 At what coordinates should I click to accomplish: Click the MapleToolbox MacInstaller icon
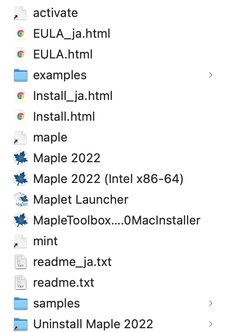pos(21,220)
